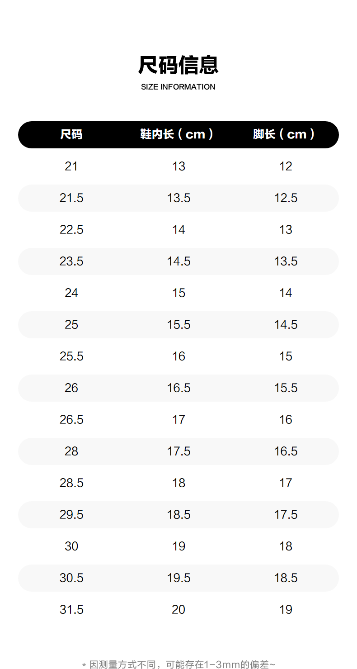Click inner length value 15.5

coord(178,325)
